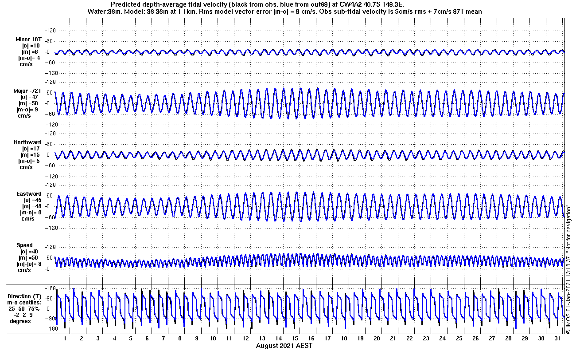Click the '|o| =48' value in Speed panel
576x355 pixels.
[29, 252]
